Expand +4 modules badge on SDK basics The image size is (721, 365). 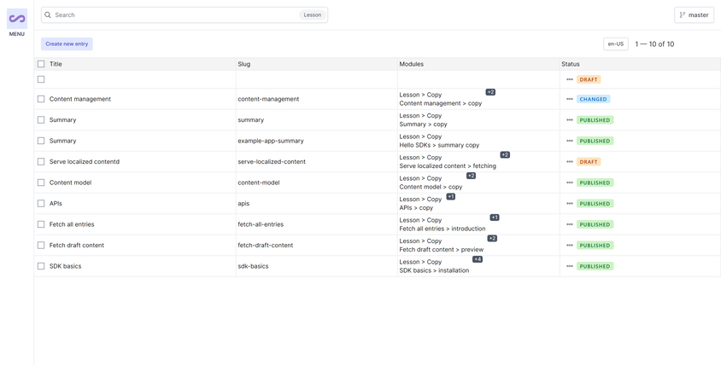(478, 259)
